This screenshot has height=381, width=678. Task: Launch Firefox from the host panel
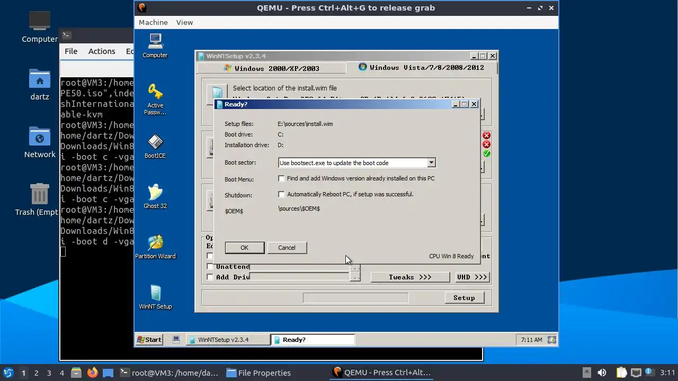pos(93,373)
